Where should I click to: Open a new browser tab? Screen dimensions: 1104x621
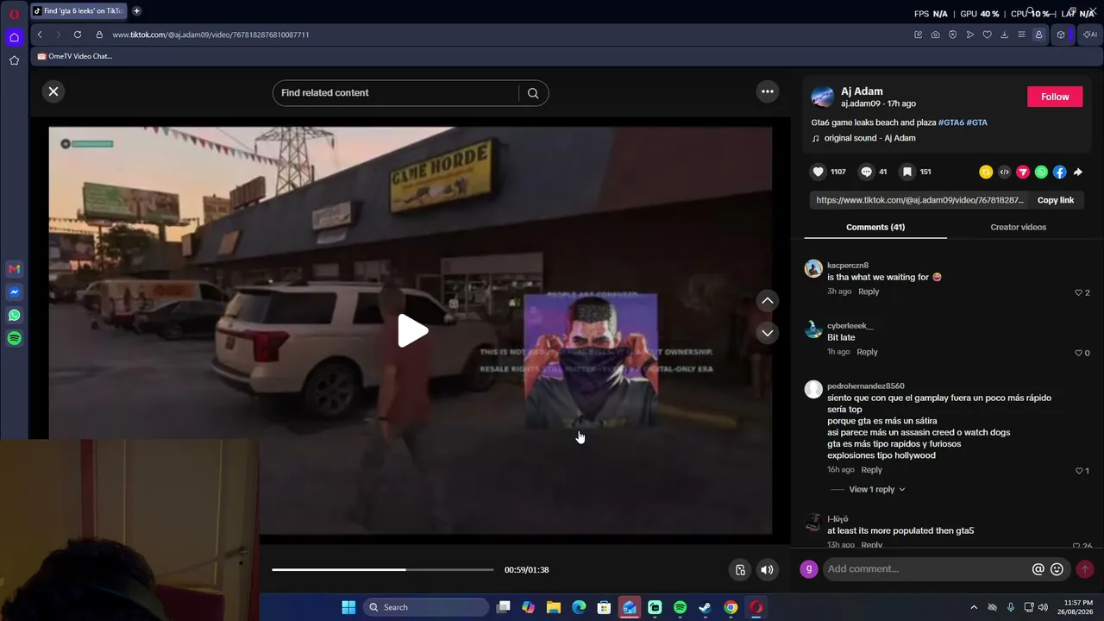point(136,11)
